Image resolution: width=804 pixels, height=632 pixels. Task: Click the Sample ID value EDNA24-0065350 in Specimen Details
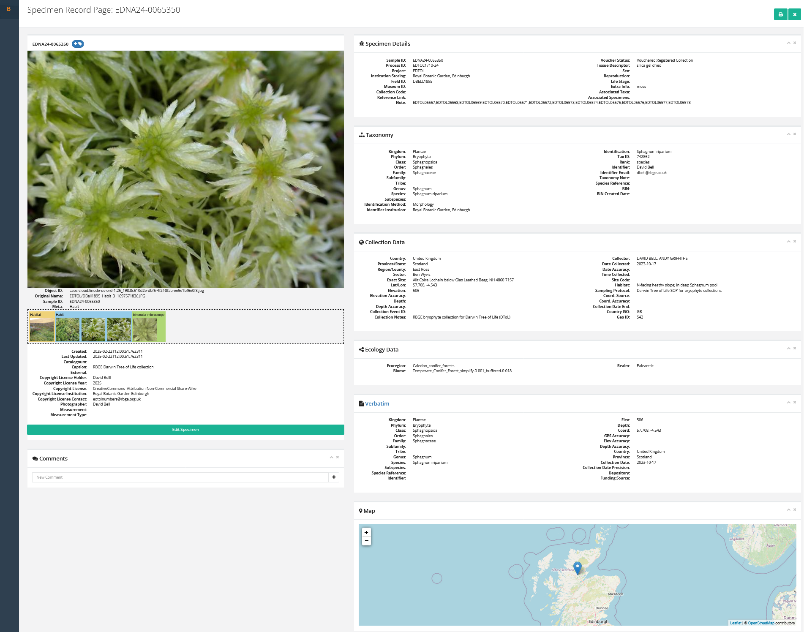click(428, 60)
